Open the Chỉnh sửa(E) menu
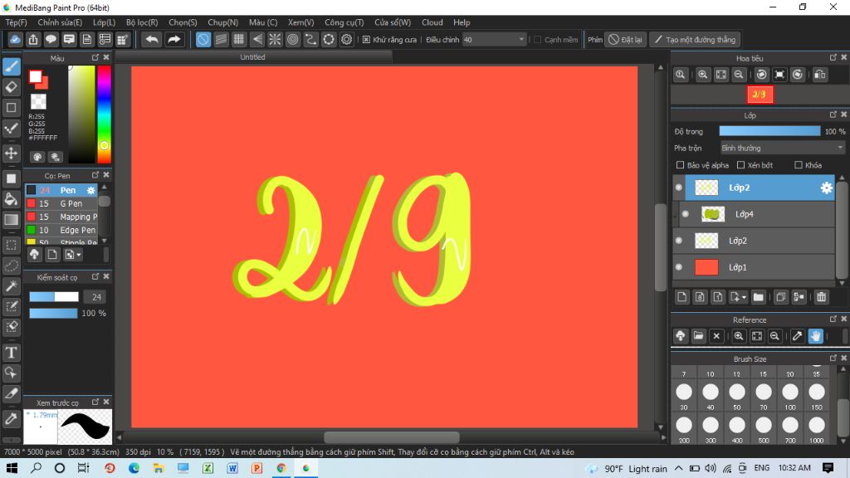Screen dimensions: 850x478 click(x=60, y=22)
